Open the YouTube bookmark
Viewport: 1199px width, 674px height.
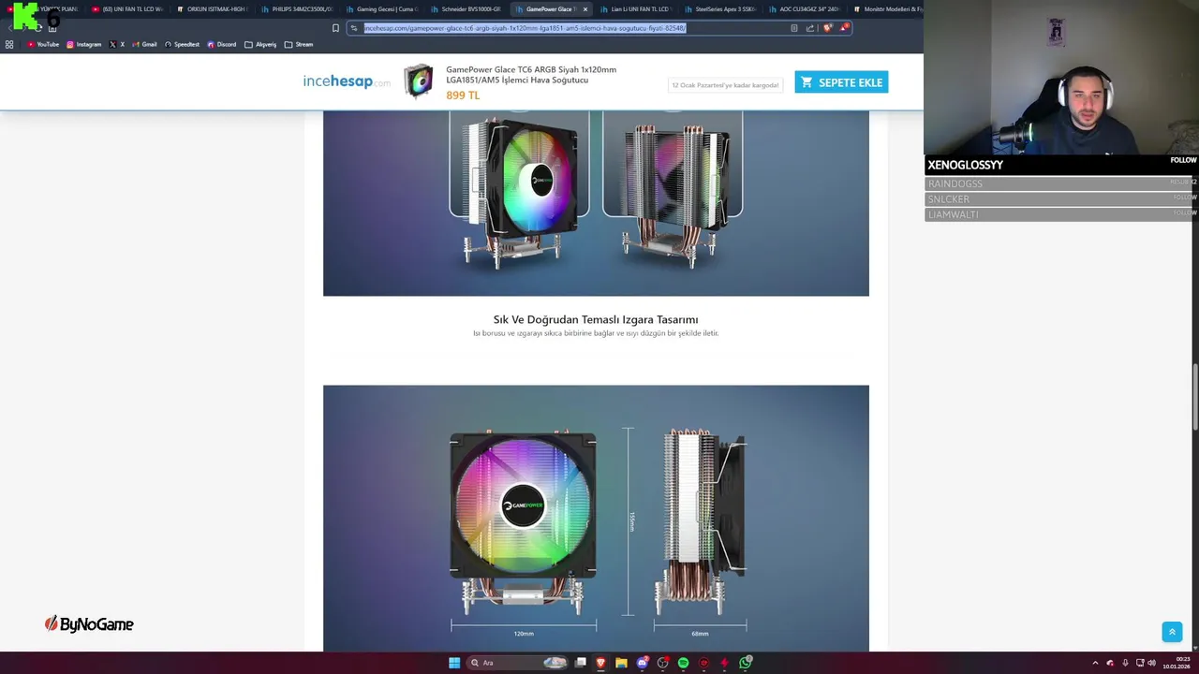pyautogui.click(x=43, y=44)
